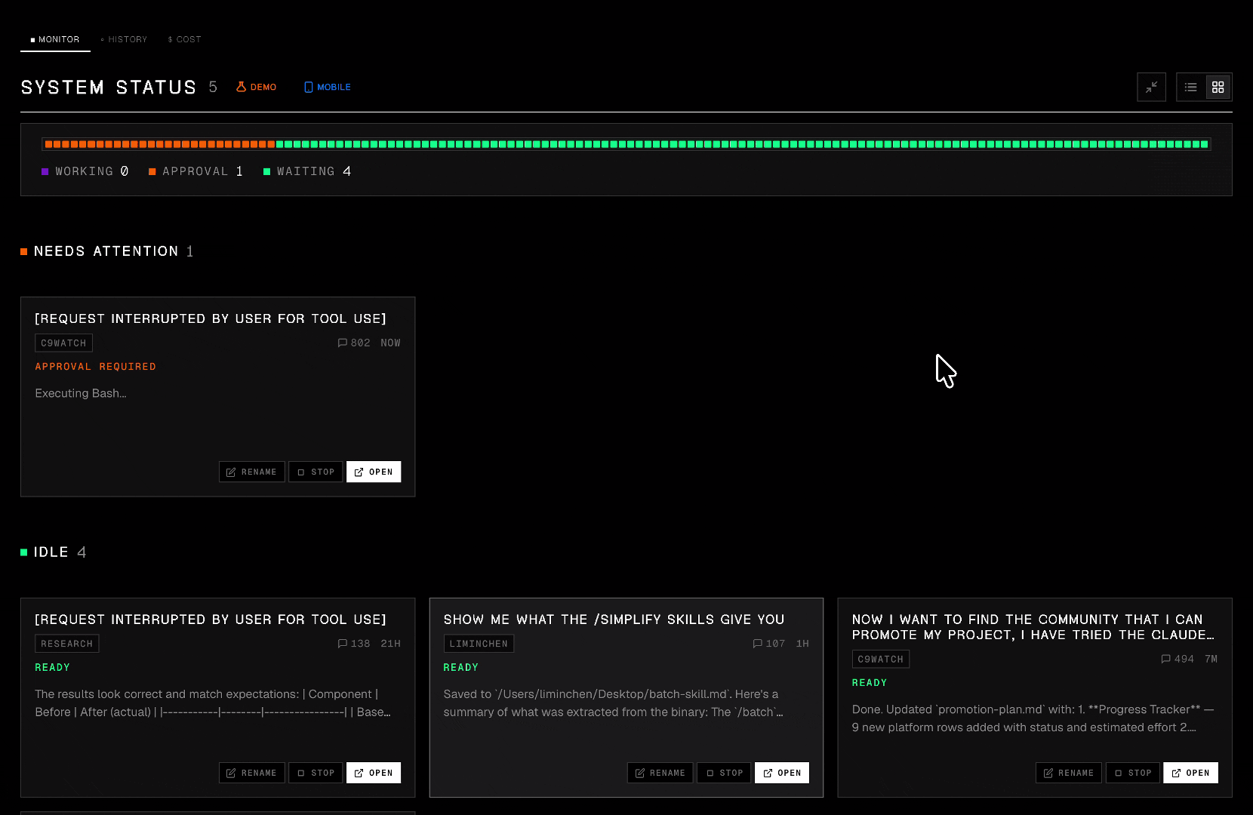Click the 21H timestamp
Viewport: 1253px width, 815px height.
(391, 644)
